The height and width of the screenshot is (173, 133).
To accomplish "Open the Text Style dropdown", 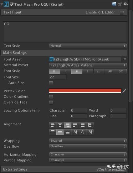I will (88, 46).
